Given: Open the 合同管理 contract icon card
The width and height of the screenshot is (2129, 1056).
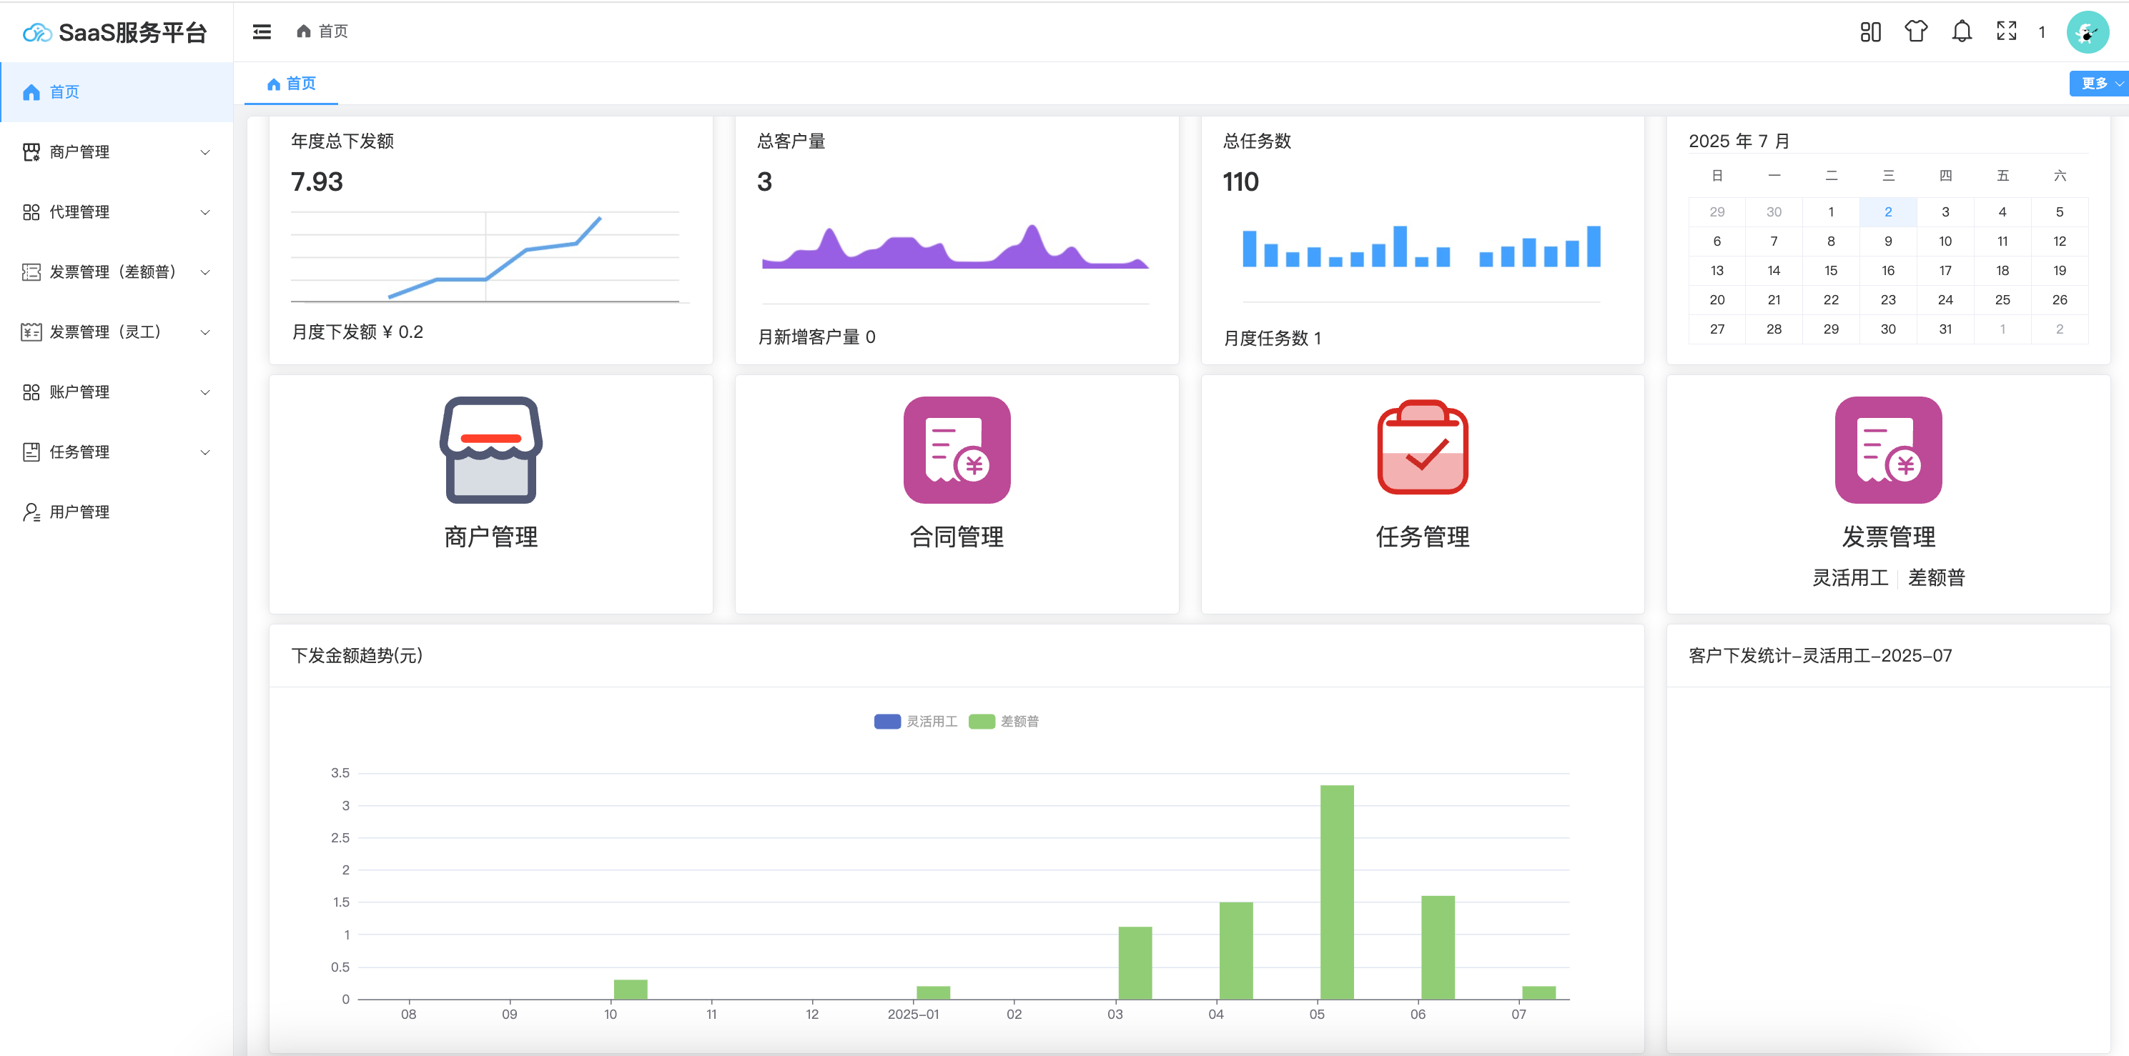Looking at the screenshot, I should (957, 450).
